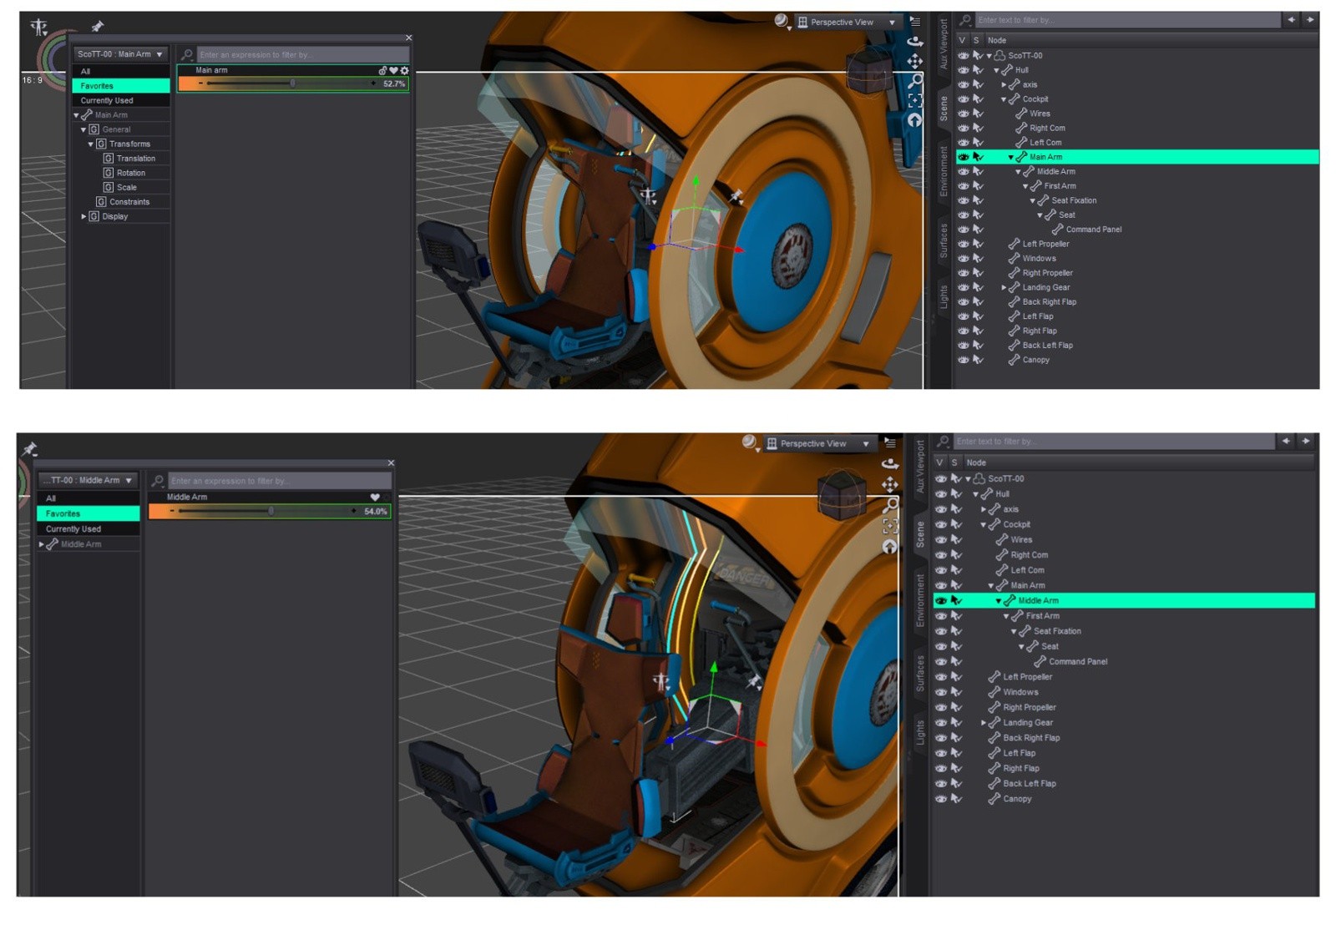This screenshot has width=1336, height=945.
Task: Collapse General group in top parameters tree
Action: (83, 130)
